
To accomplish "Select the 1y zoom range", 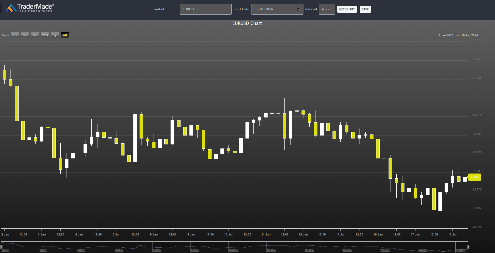I will coord(55,35).
